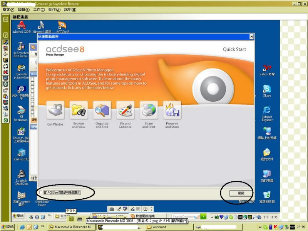Click into the Search Desktop field
The height and width of the screenshot is (231, 308).
click(186, 216)
